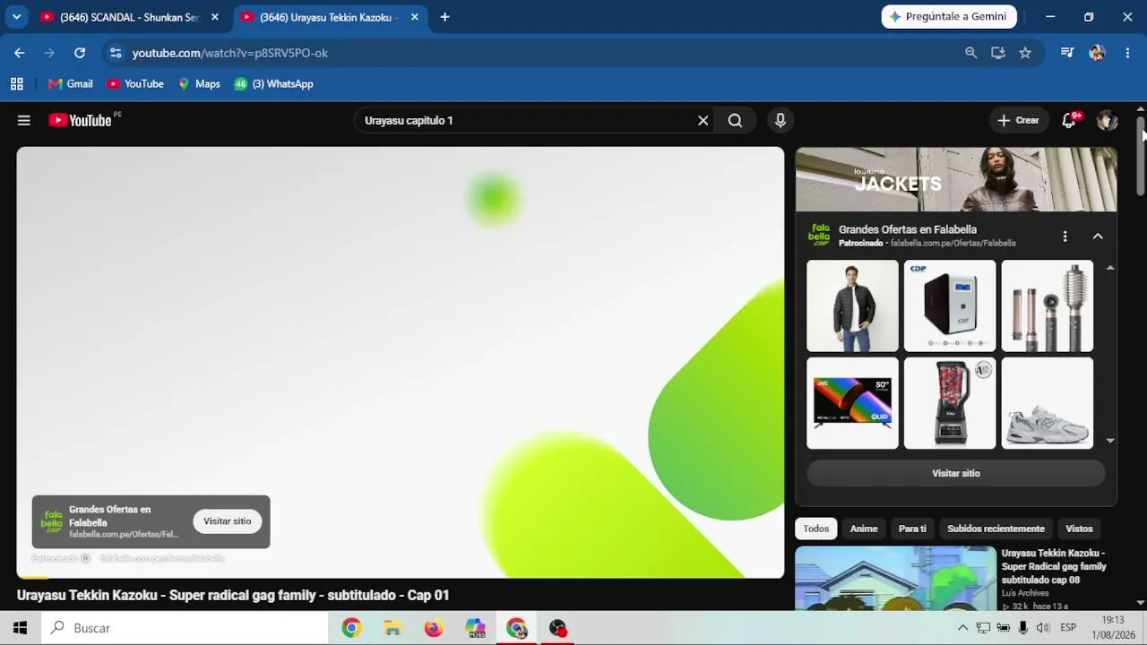Image resolution: width=1147 pixels, height=645 pixels.
Task: Open the black jacket product thumbnail
Action: click(x=852, y=306)
